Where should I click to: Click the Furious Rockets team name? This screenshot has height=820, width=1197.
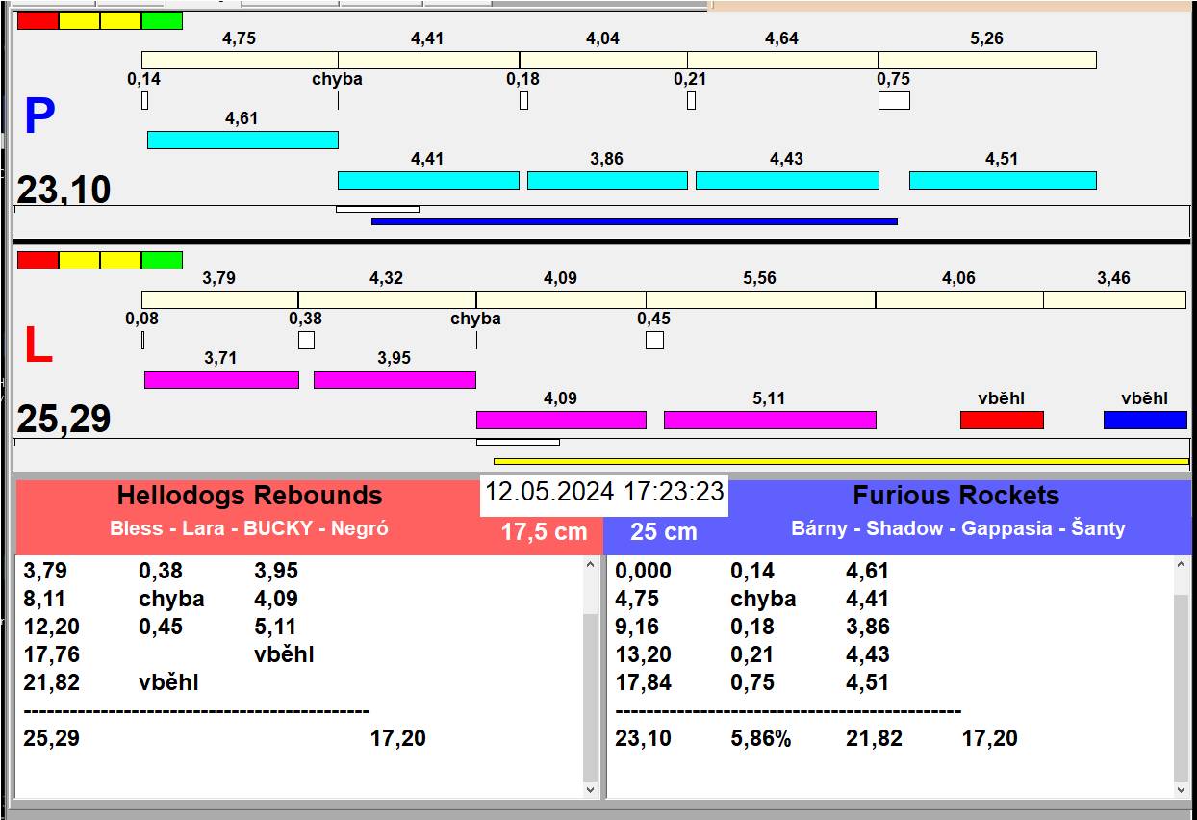[955, 496]
